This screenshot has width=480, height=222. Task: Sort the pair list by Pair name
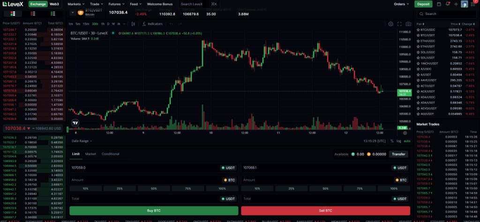pos(420,24)
